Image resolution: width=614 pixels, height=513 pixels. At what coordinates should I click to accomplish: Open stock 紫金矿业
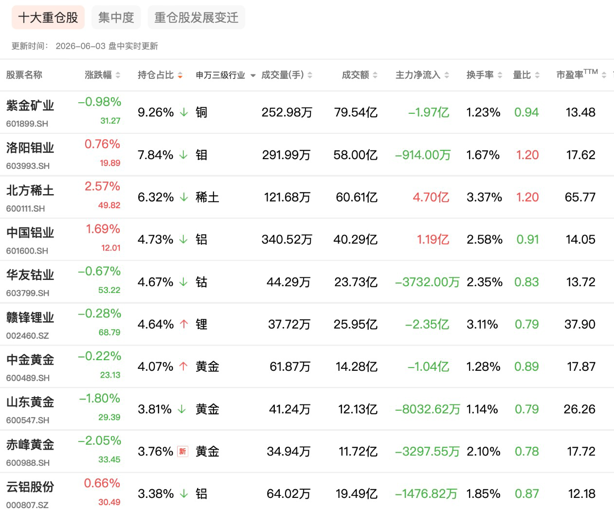tap(30, 106)
